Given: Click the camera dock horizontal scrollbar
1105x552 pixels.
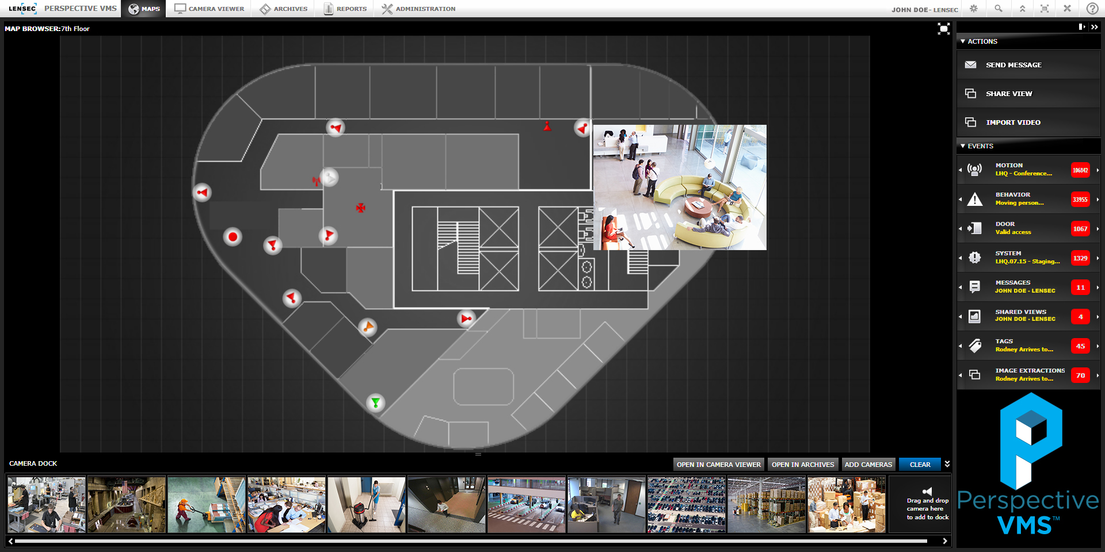Looking at the screenshot, I should click(471, 541).
